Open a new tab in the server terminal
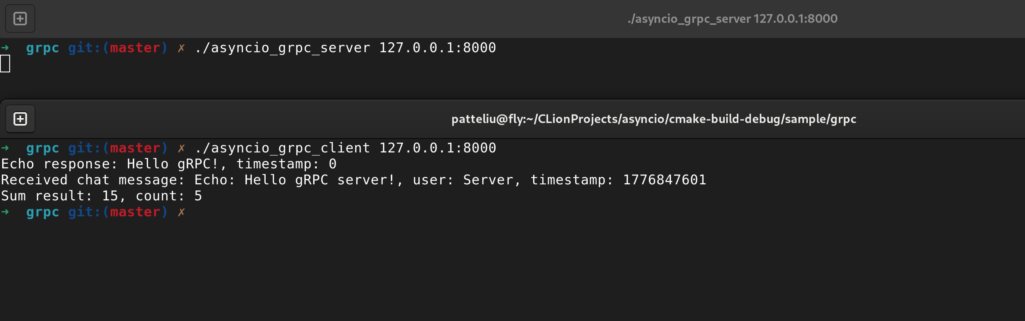The width and height of the screenshot is (1025, 321). click(20, 19)
